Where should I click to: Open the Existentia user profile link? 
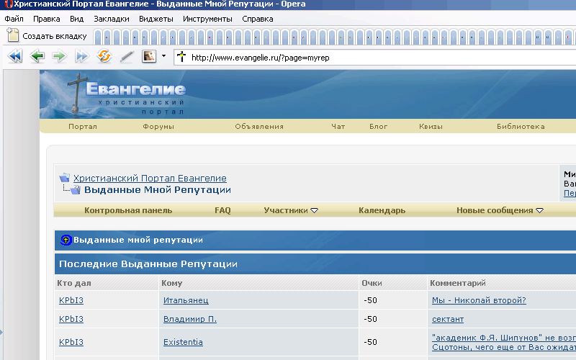click(x=183, y=342)
